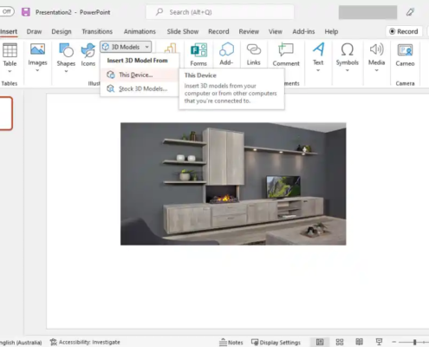Open Reading View from status bar
429x347 pixels.
pos(359,342)
